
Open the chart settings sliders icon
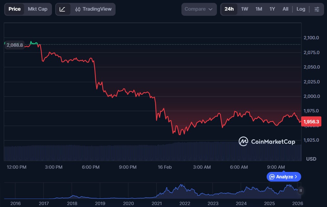coord(317,9)
